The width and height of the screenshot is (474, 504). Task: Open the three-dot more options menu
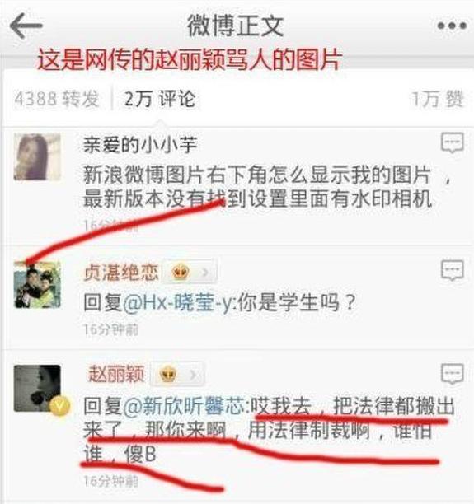[x=452, y=26]
